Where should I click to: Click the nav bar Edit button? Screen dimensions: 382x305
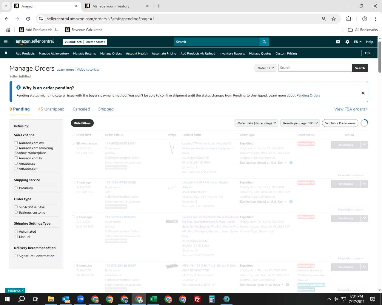click(x=368, y=53)
